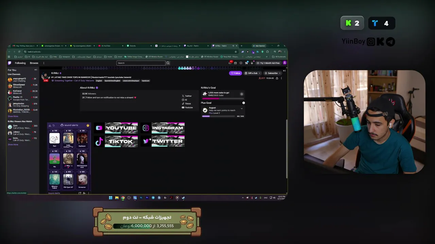Click into the Twitch search field

point(141,63)
